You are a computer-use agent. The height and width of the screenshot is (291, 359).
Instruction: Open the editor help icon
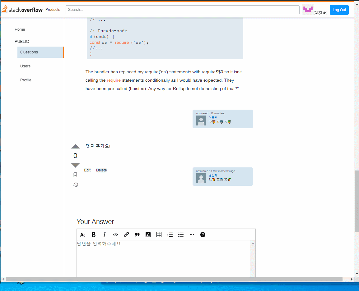coord(203,235)
